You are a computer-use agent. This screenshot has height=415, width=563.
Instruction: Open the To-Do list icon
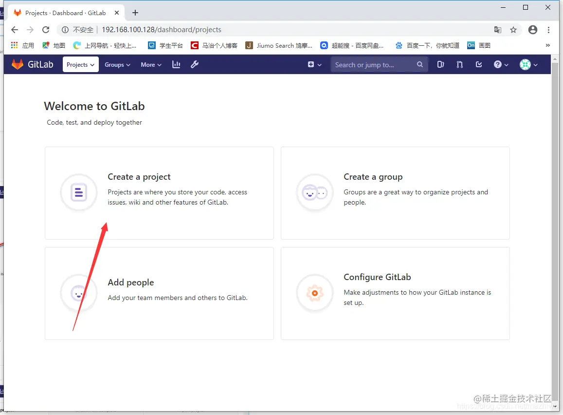click(479, 65)
